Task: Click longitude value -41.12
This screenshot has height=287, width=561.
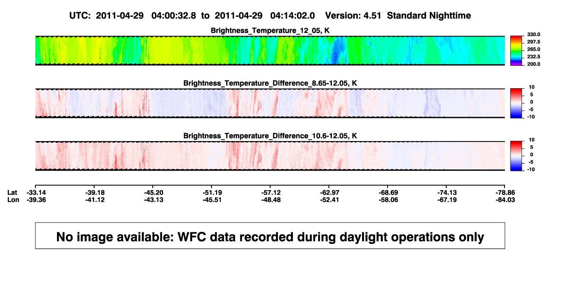Action: coord(95,200)
